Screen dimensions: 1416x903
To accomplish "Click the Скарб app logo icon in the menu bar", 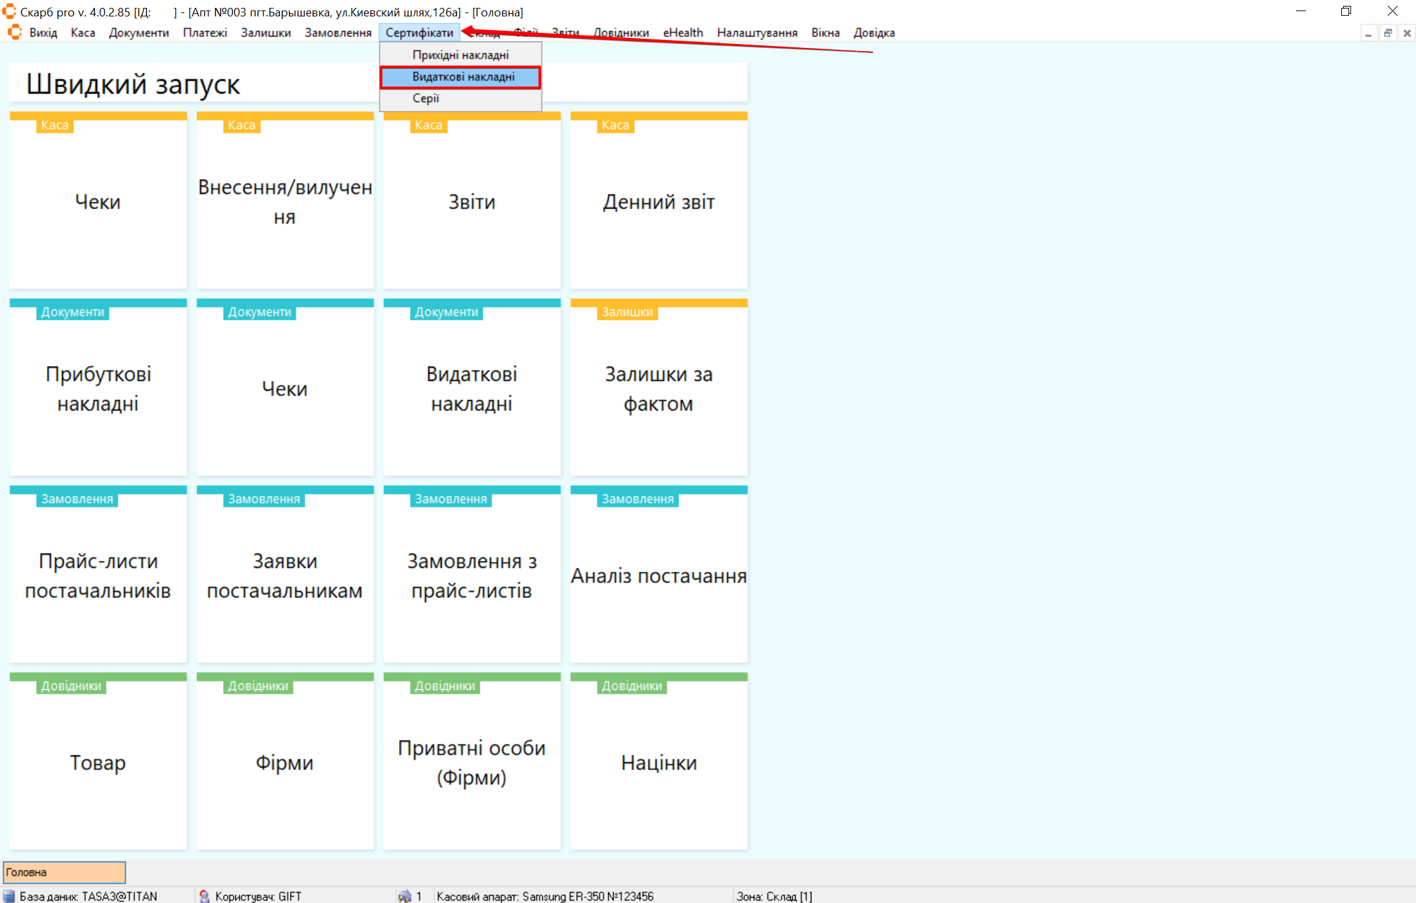I will [14, 32].
